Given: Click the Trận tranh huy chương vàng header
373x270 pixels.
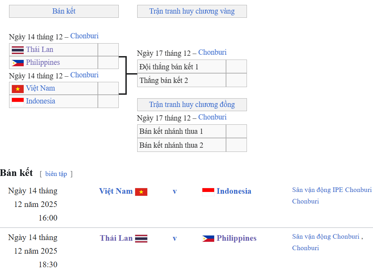Looking at the screenshot, I should click(x=192, y=11).
